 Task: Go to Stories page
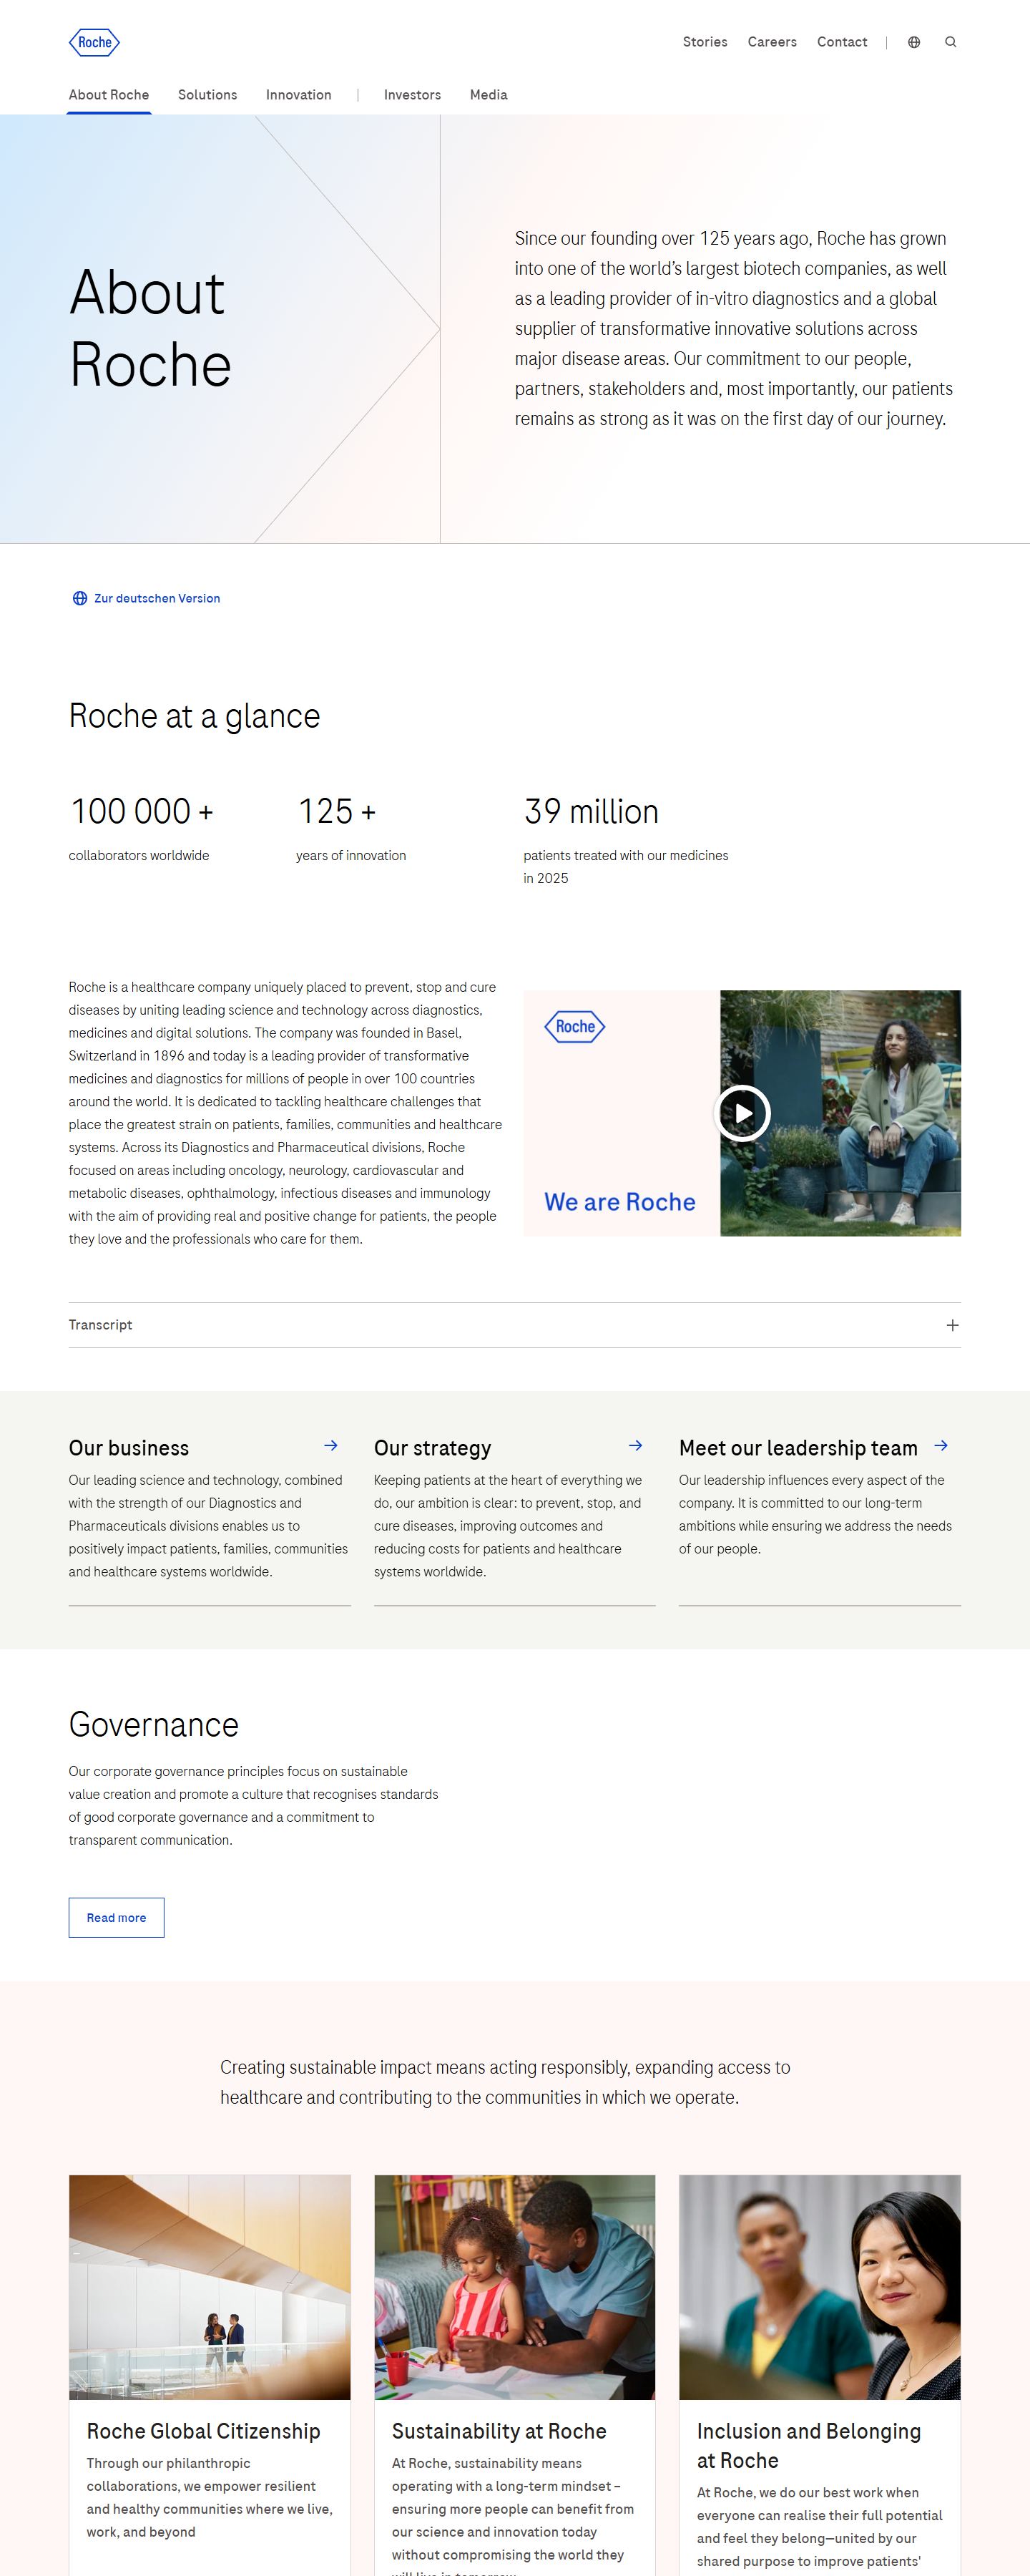point(705,42)
